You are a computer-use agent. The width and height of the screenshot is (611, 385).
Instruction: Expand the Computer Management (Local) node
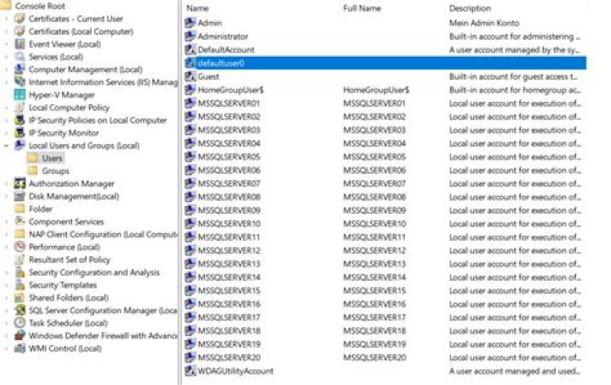click(x=6, y=70)
